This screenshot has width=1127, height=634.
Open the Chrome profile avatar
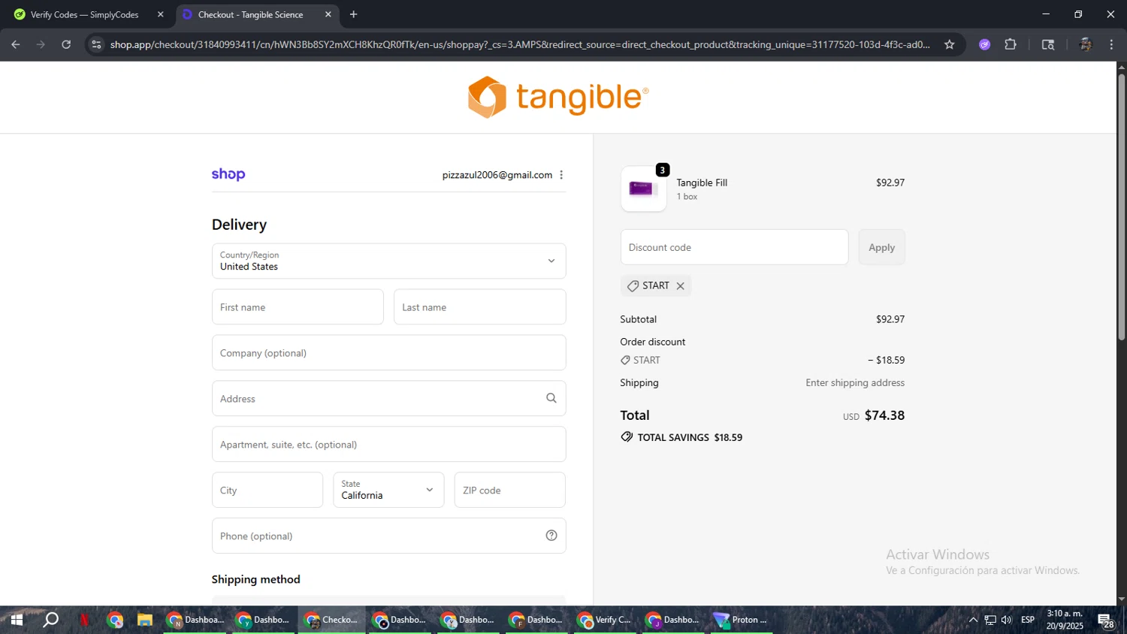click(x=1085, y=44)
